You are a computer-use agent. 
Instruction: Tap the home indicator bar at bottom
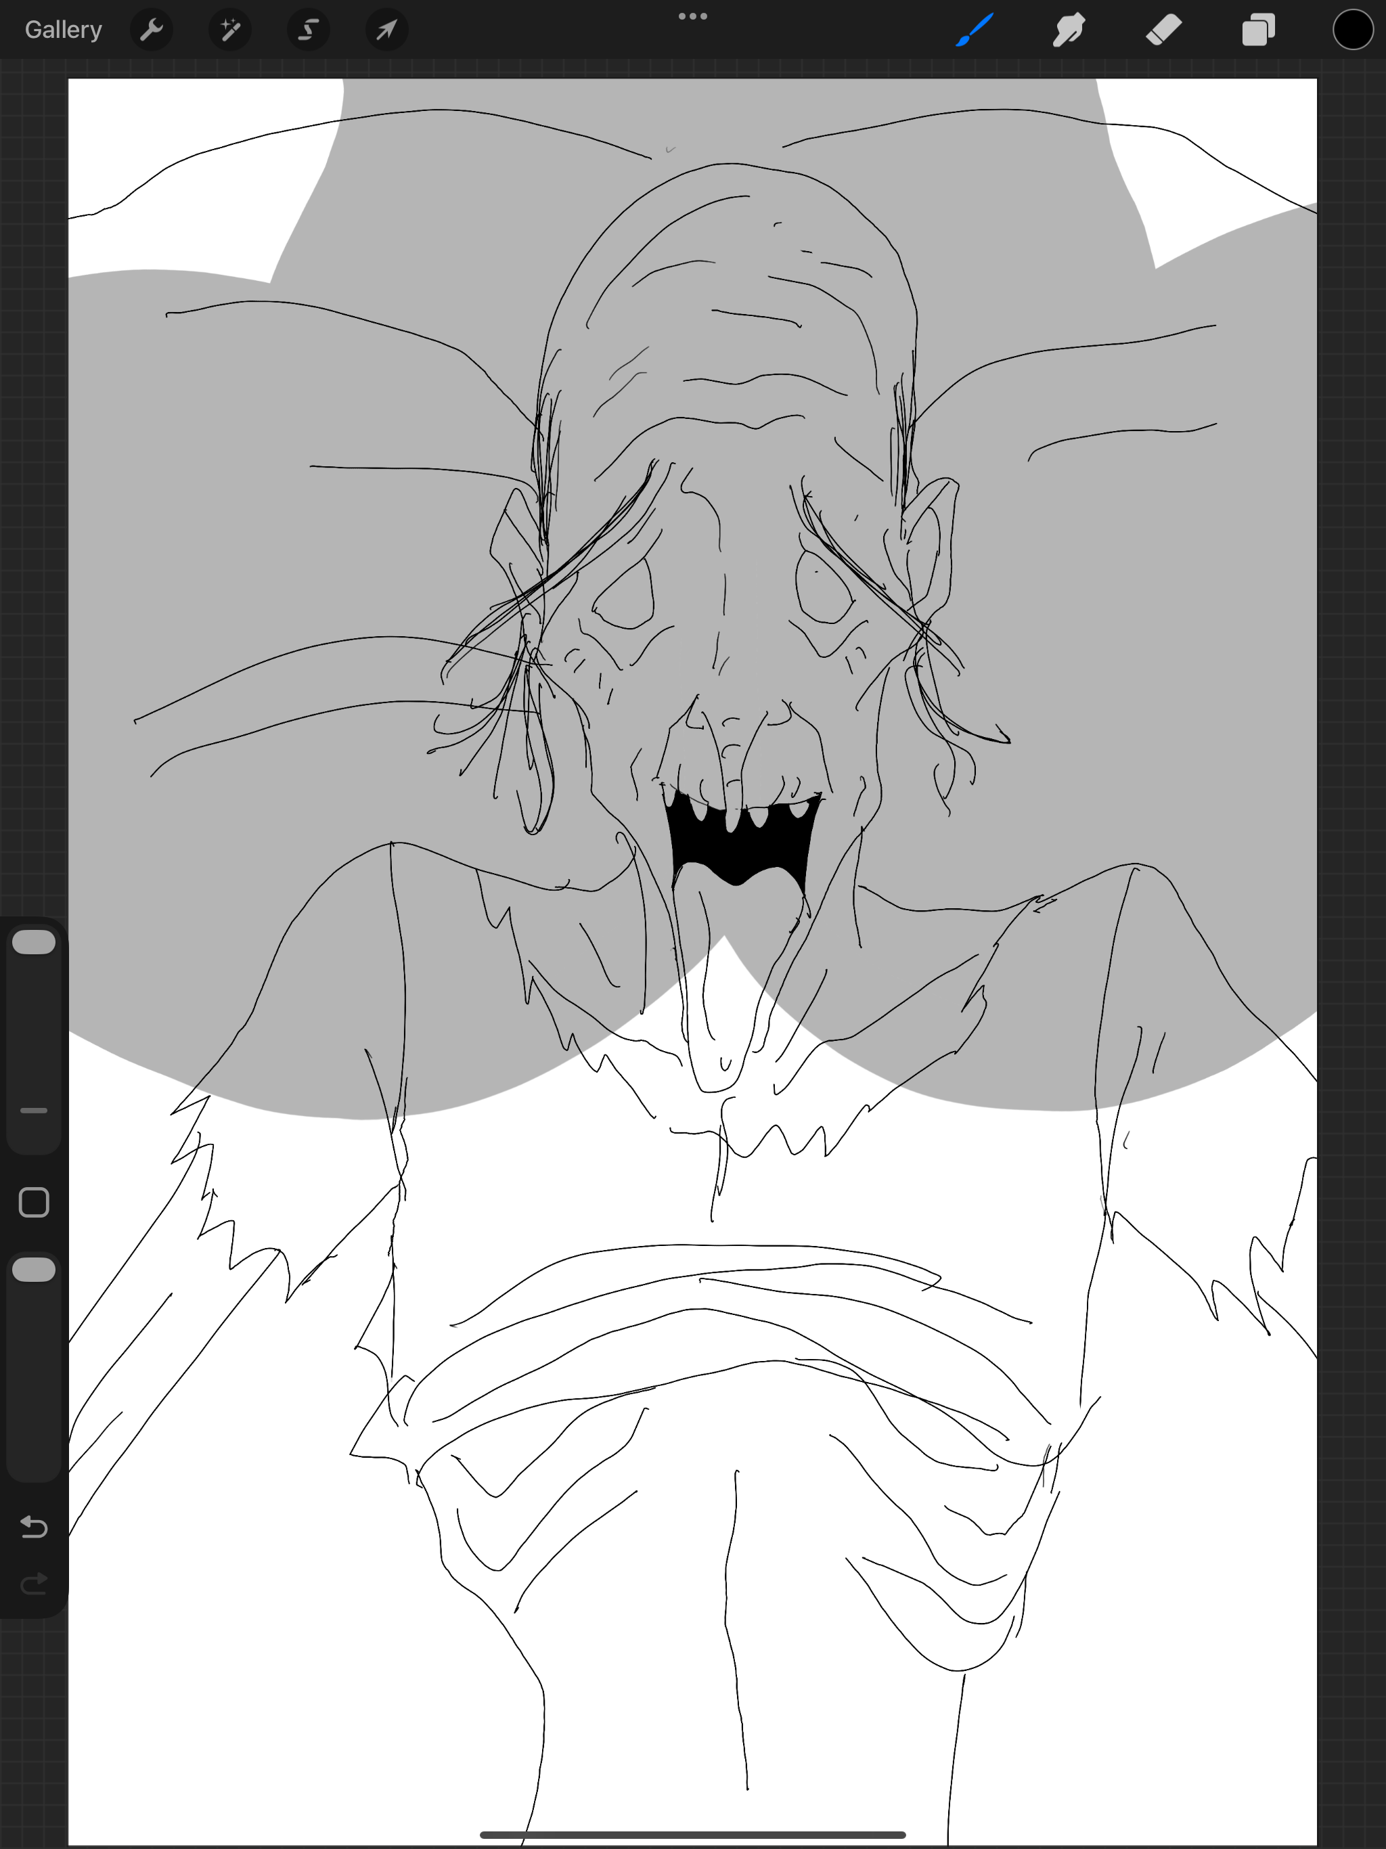click(x=692, y=1835)
